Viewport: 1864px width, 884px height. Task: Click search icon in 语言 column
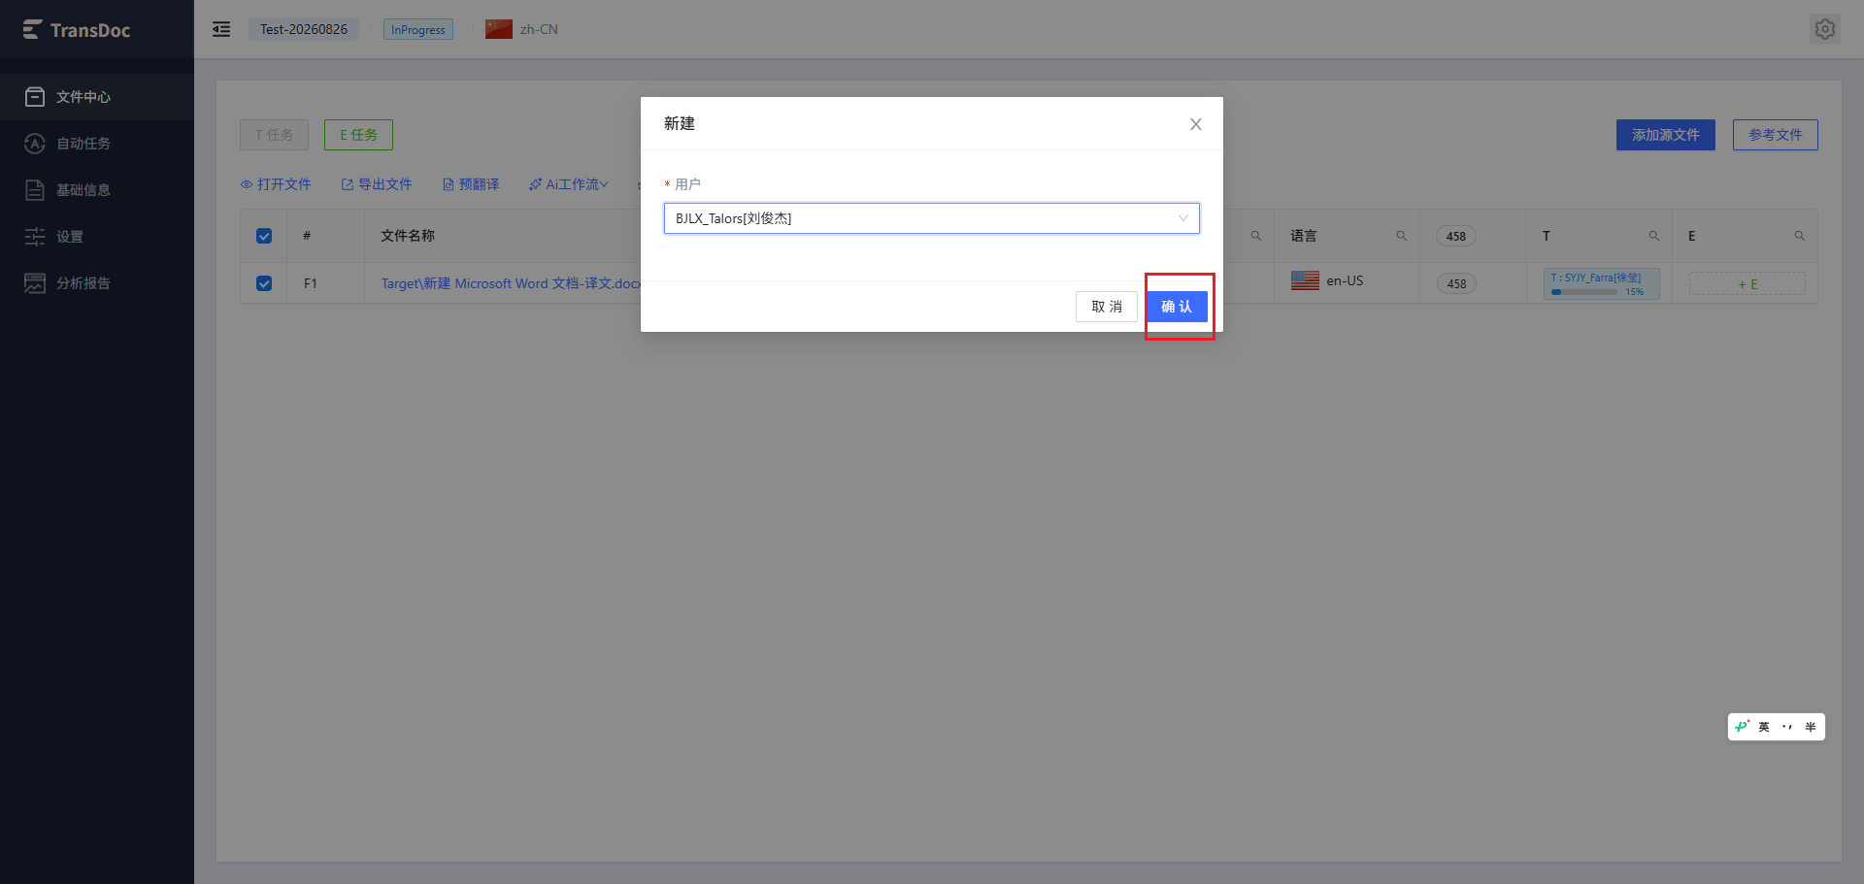(1402, 236)
